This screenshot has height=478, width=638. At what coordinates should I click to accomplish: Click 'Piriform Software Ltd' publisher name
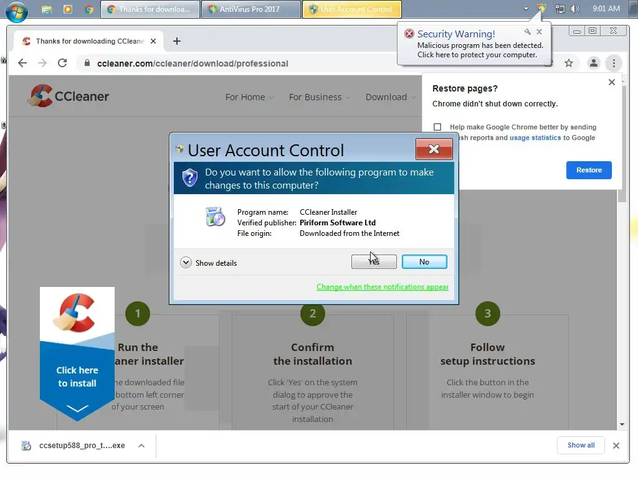click(338, 223)
